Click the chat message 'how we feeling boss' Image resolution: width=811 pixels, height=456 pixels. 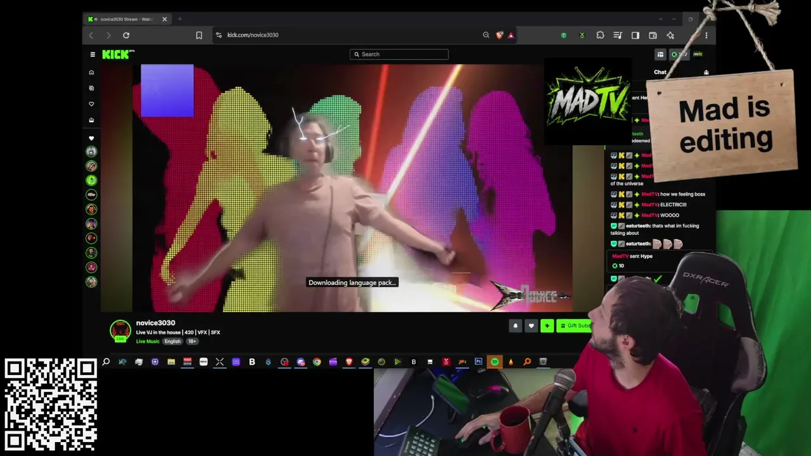coord(682,194)
